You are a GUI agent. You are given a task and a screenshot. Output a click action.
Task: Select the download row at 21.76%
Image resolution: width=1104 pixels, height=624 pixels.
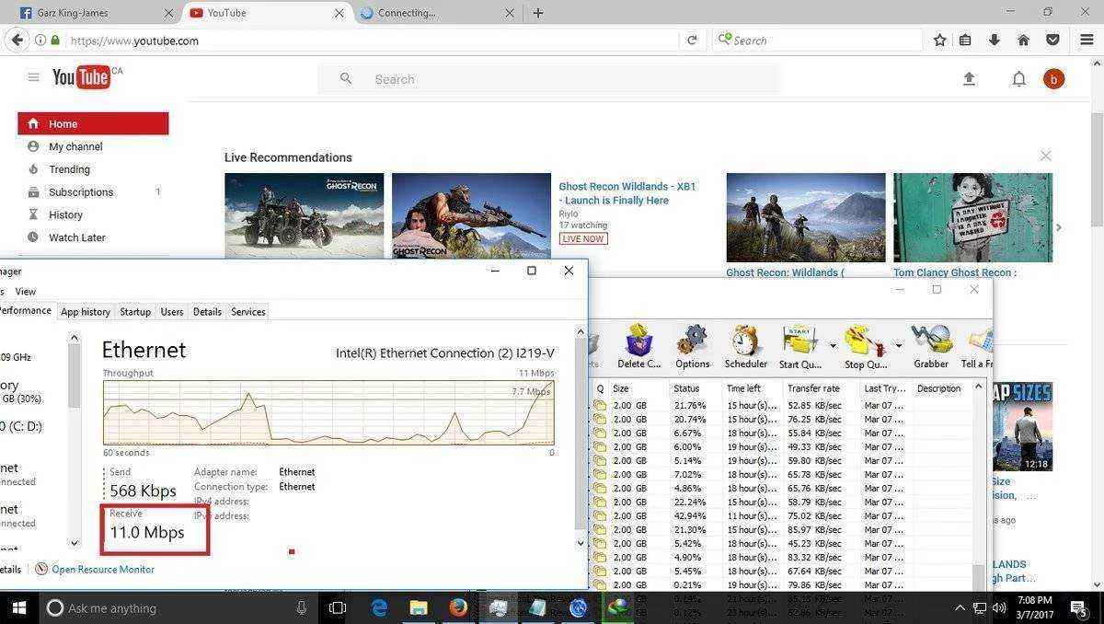782,405
